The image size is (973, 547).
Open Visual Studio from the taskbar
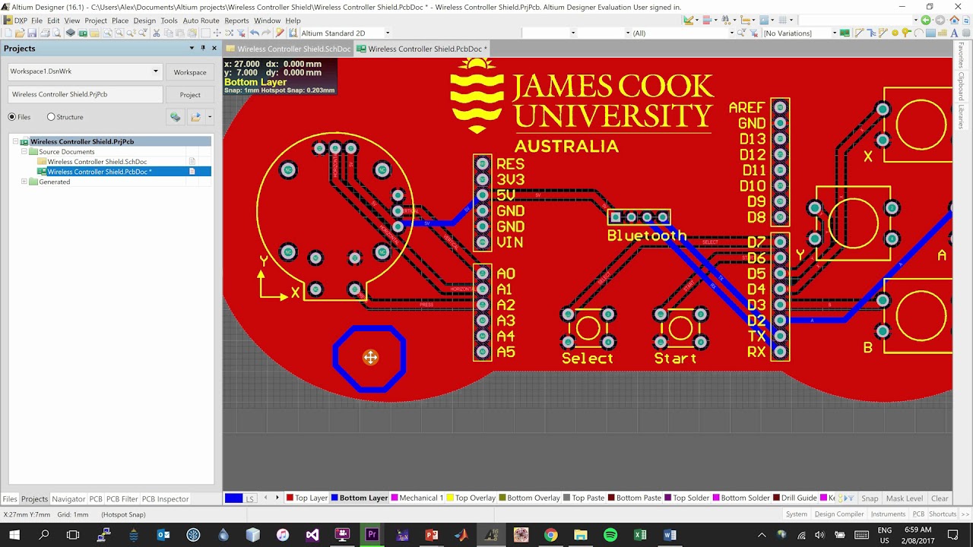312,535
